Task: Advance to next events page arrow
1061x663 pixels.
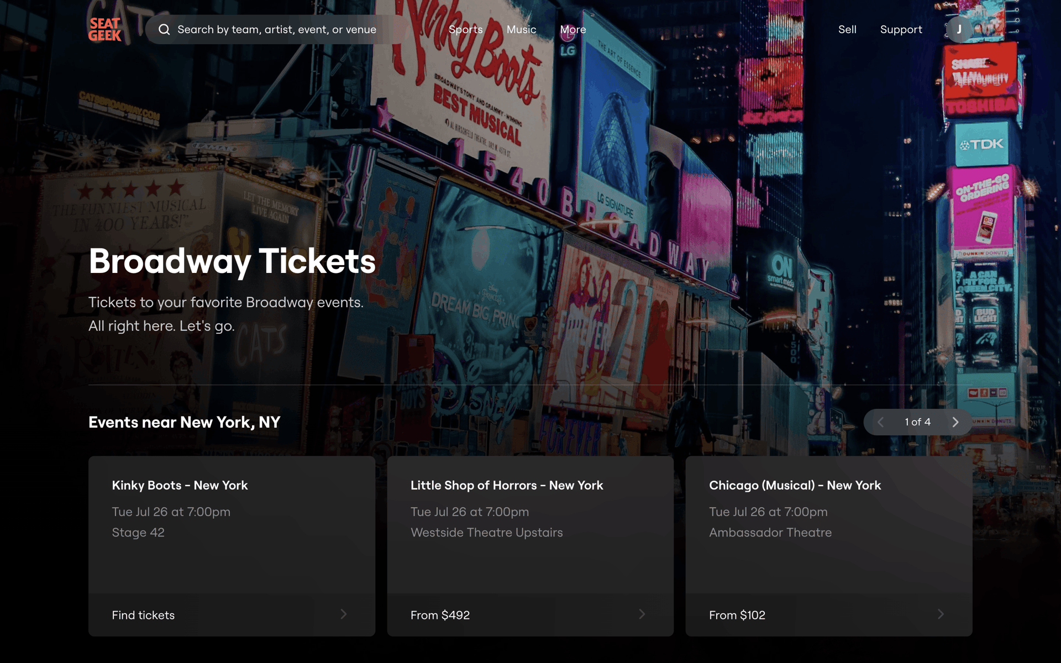Action: tap(955, 422)
